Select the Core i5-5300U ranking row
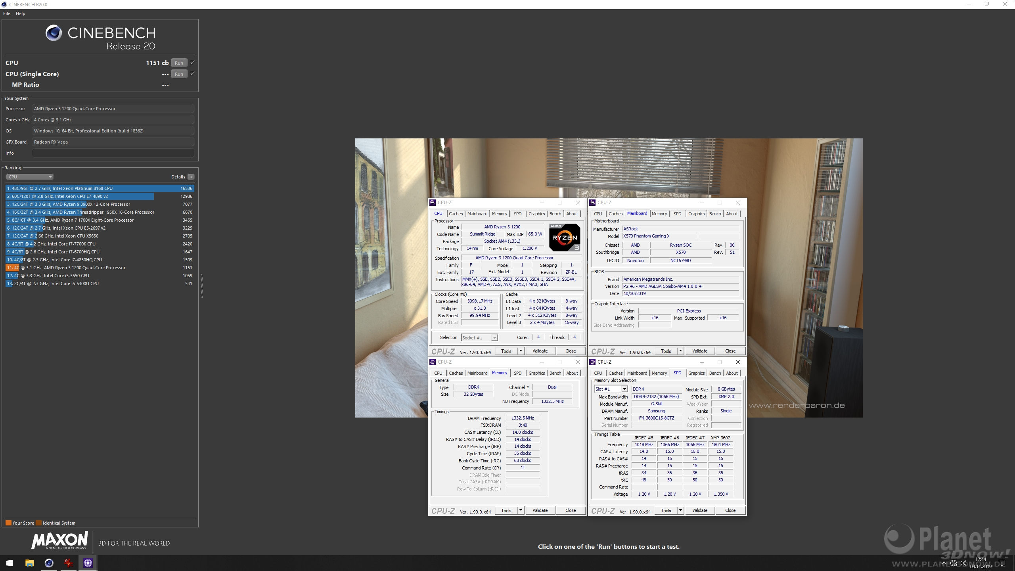1015x571 pixels. (100, 284)
